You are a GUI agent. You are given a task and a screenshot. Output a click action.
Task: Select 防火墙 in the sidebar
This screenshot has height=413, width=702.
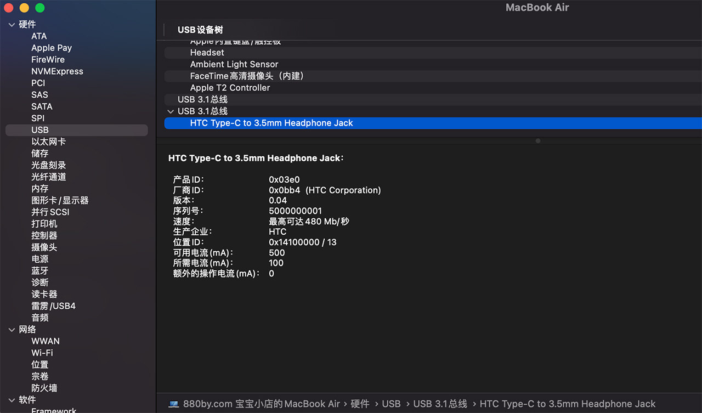[44, 388]
